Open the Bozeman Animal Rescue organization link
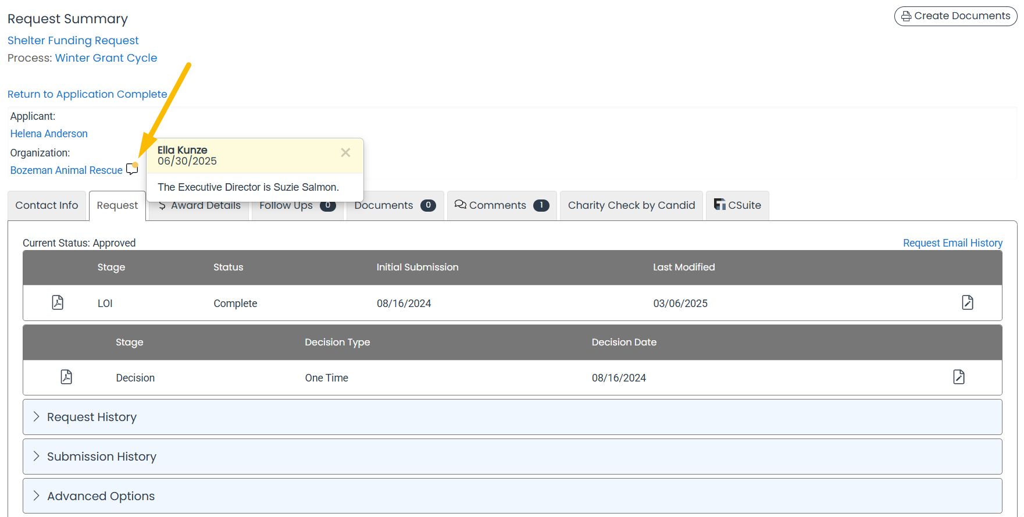This screenshot has height=517, width=1024. 66,170
